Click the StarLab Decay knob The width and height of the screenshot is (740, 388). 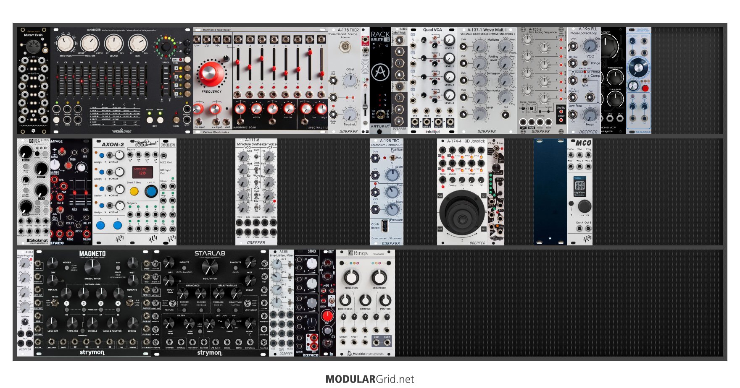250,280
